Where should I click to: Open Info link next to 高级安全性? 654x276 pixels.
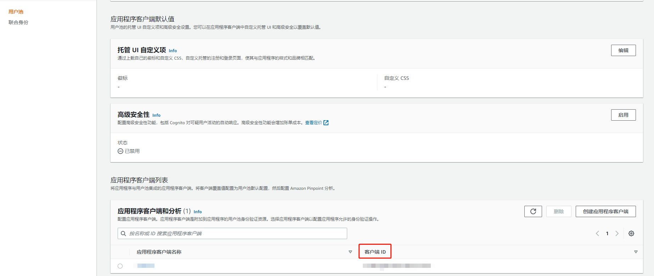[156, 115]
